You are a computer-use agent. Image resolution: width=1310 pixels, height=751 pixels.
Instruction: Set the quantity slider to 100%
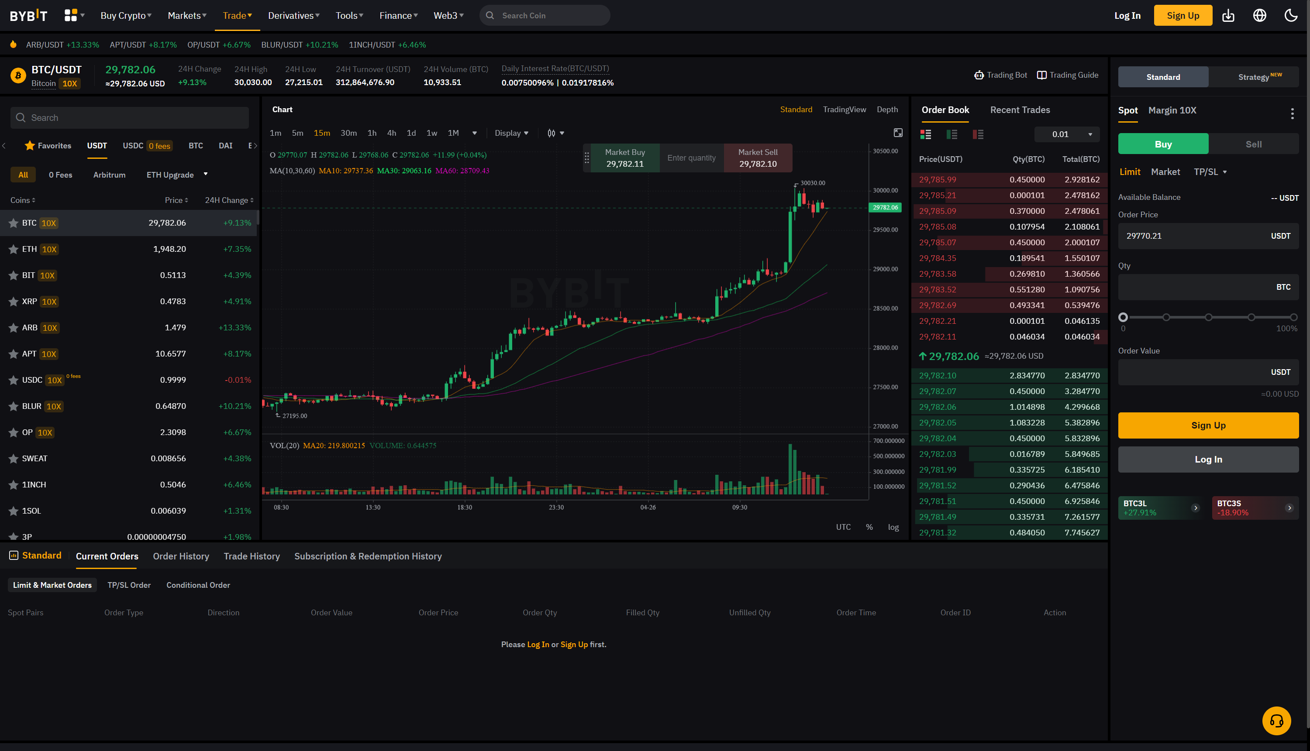tap(1293, 317)
